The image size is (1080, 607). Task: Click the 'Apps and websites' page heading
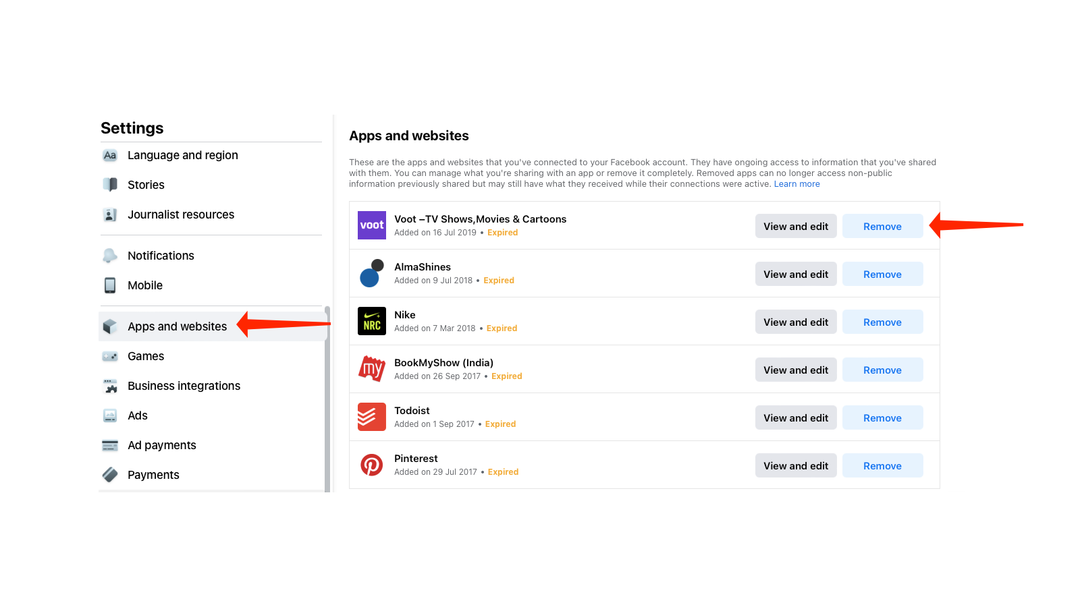[409, 136]
